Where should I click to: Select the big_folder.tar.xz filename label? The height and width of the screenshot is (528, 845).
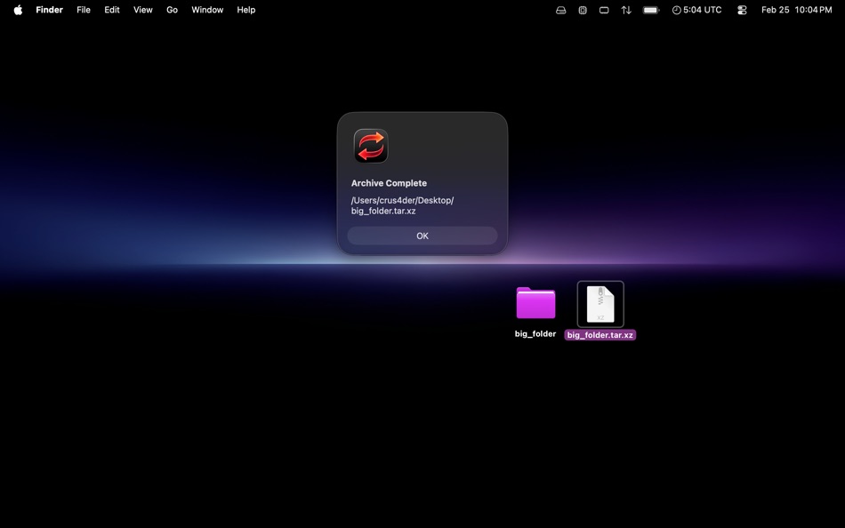[600, 335]
